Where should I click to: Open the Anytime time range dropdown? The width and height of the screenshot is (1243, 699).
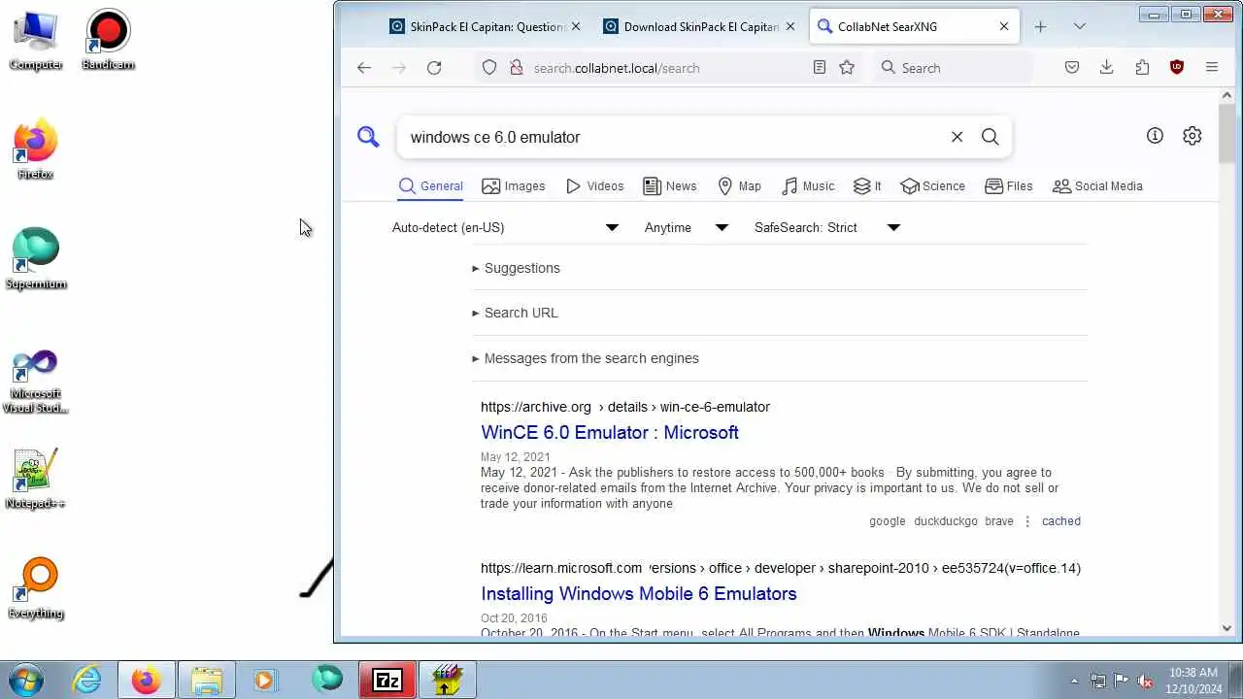686,227
